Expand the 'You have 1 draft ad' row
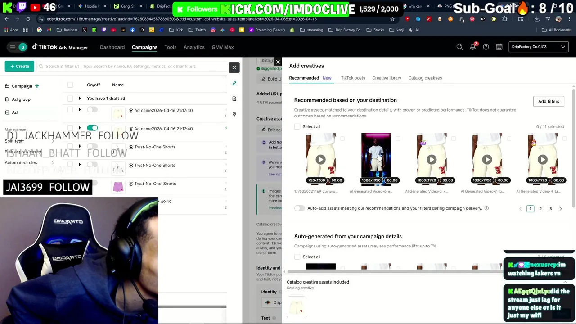The width and height of the screenshot is (576, 324). 80,99
